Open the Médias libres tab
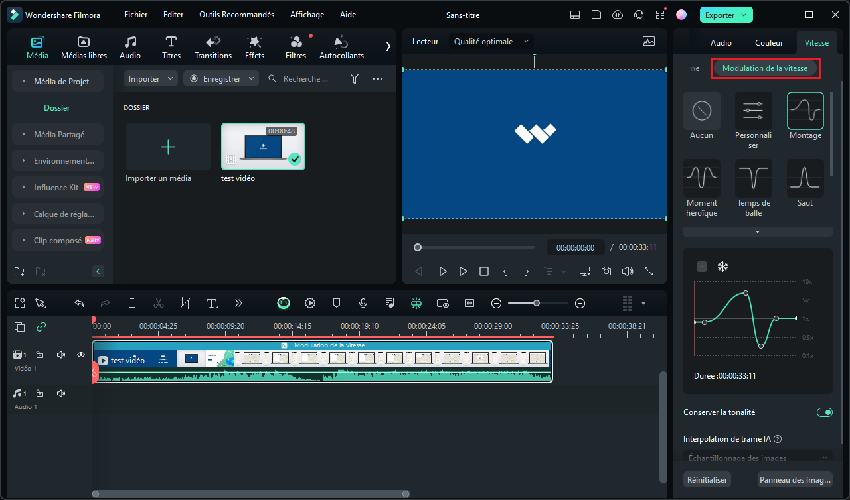Viewport: 850px width, 500px height. 84,48
